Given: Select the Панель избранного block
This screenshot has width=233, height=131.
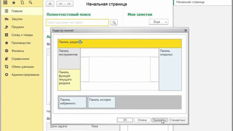Looking at the screenshot, I should (x=72, y=102).
